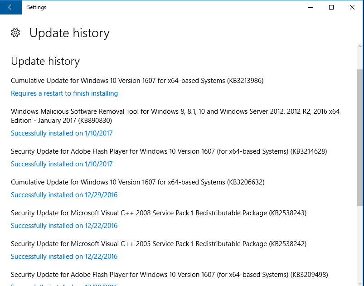
Task: Select the Malicious Software Removal Tool entry
Action: [x=175, y=116]
